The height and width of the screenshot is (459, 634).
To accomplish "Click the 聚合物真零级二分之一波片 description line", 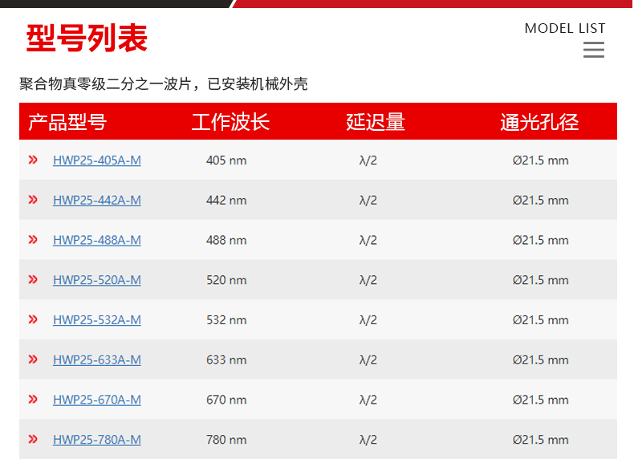I will [x=164, y=84].
